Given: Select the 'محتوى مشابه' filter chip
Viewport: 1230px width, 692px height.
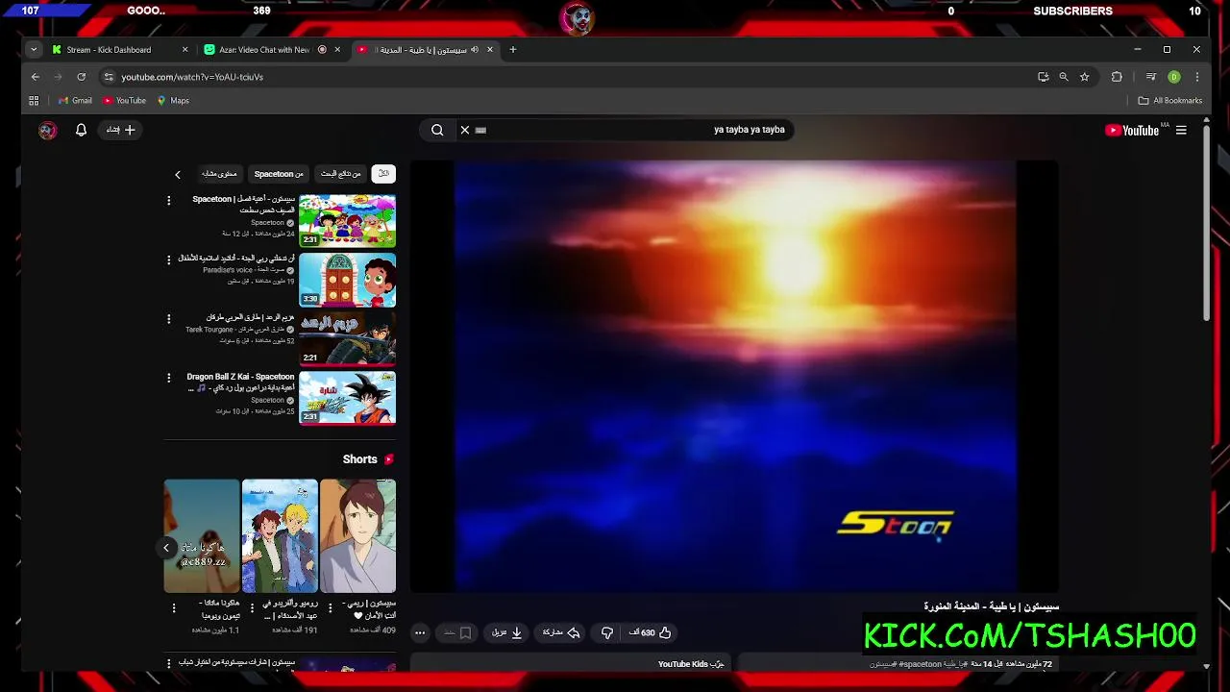Looking at the screenshot, I should 219,174.
